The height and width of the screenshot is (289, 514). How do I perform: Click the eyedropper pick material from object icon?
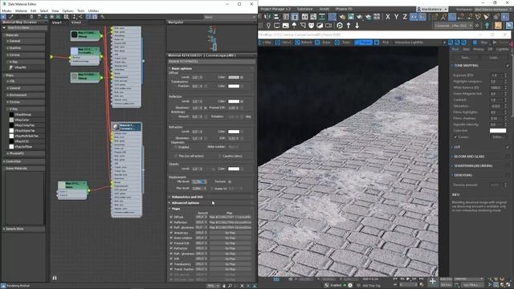[x=10, y=17]
